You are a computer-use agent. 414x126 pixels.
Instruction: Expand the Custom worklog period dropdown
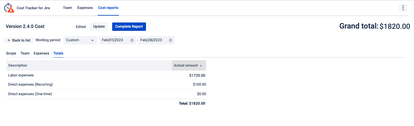click(80, 40)
